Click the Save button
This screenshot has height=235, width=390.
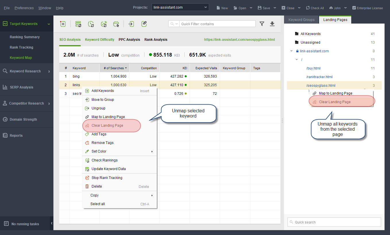264,8
